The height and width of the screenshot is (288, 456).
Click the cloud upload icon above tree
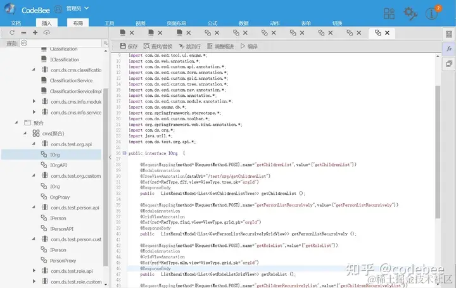47,32
